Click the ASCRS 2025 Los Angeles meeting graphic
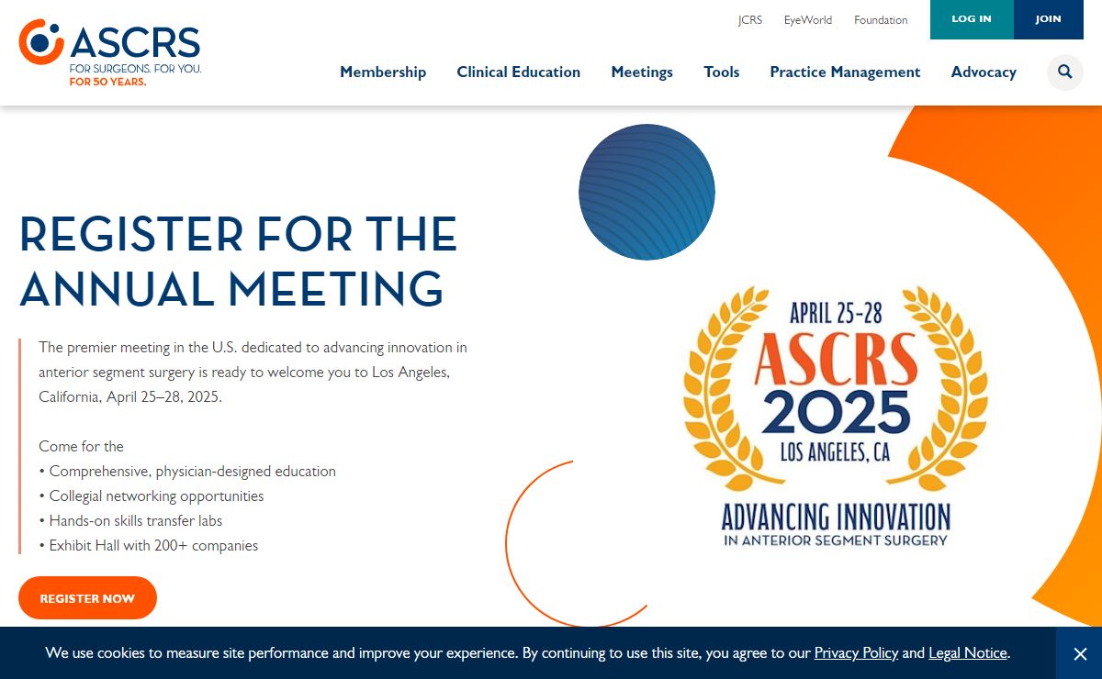The width and height of the screenshot is (1102, 679). pos(836,417)
